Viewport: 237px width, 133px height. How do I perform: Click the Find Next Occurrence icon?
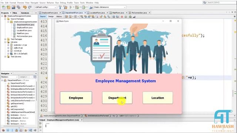pyautogui.click(x=89, y=17)
